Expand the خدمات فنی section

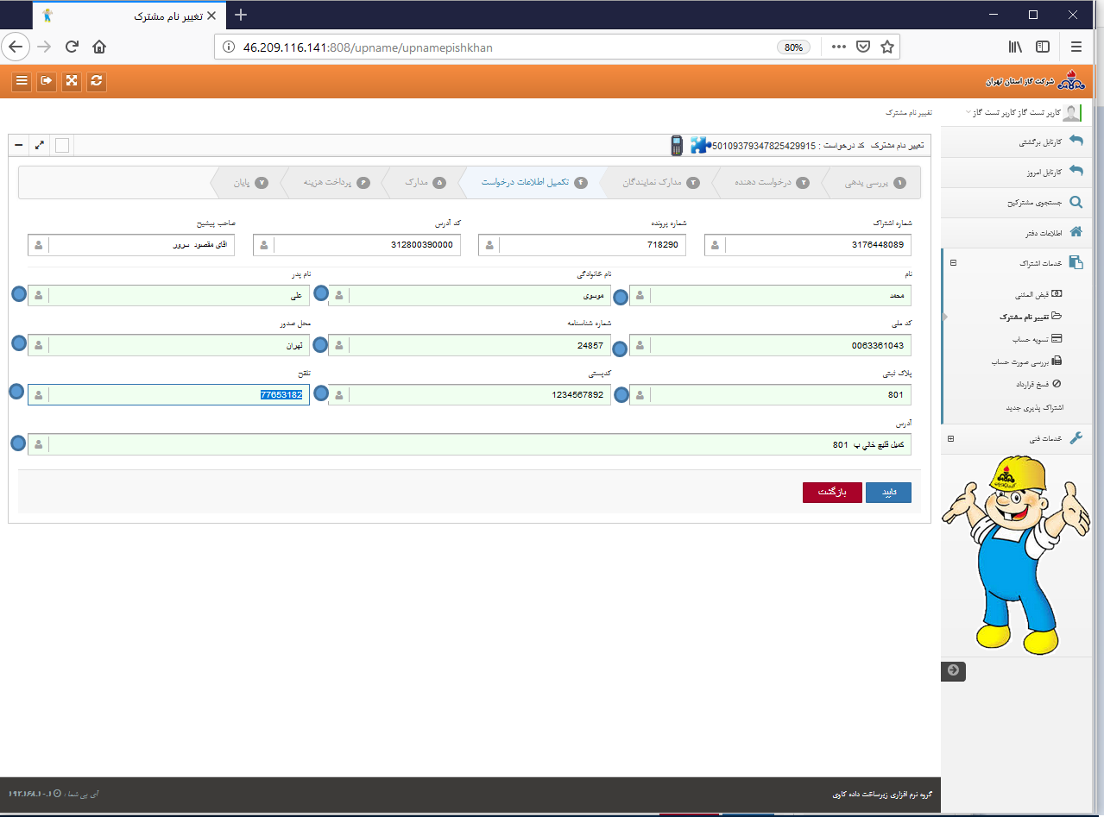(x=951, y=438)
